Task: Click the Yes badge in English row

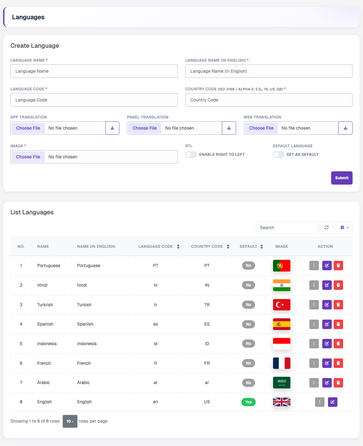Action: 248,402
